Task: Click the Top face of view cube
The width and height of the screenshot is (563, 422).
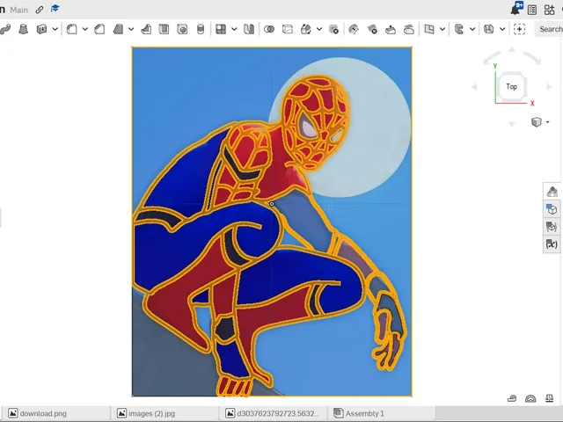Action: pyautogui.click(x=512, y=86)
